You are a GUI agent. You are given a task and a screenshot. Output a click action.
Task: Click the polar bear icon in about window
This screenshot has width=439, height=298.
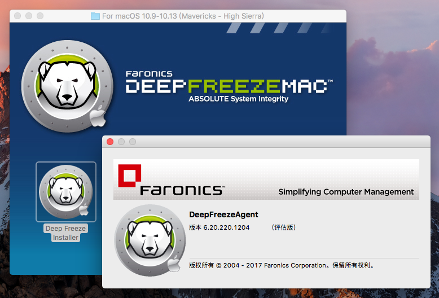click(150, 240)
